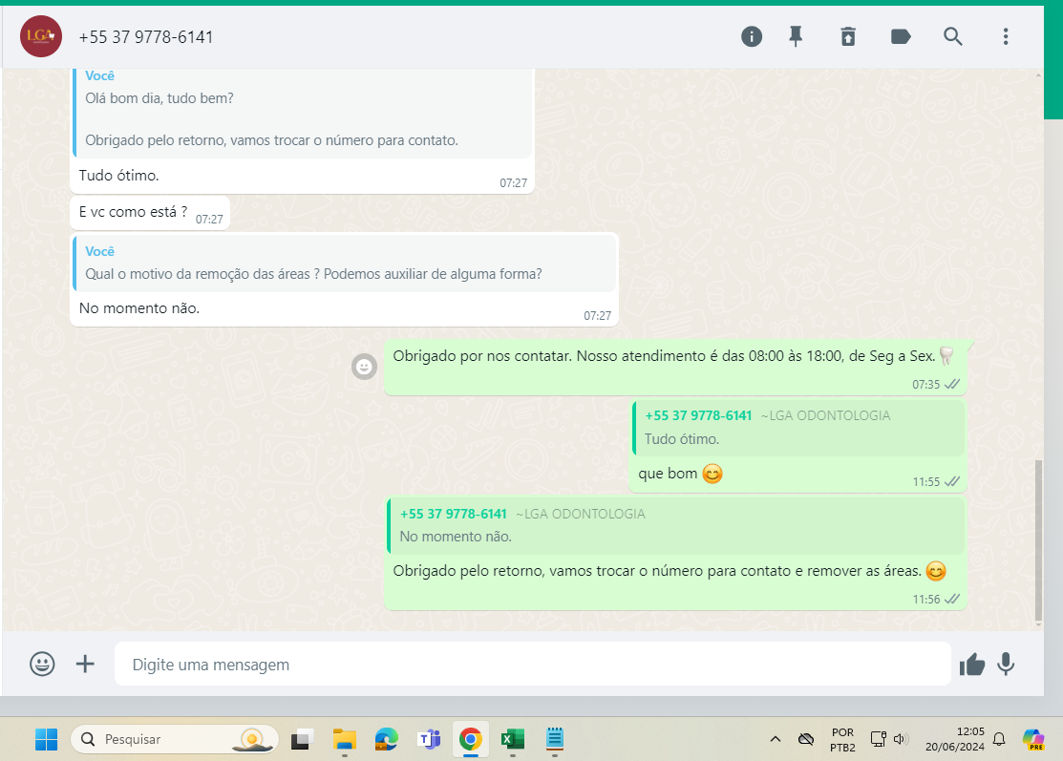Viewport: 1063px width, 761px height.
Task: Open Microsoft Edge from taskbar
Action: pyautogui.click(x=387, y=739)
